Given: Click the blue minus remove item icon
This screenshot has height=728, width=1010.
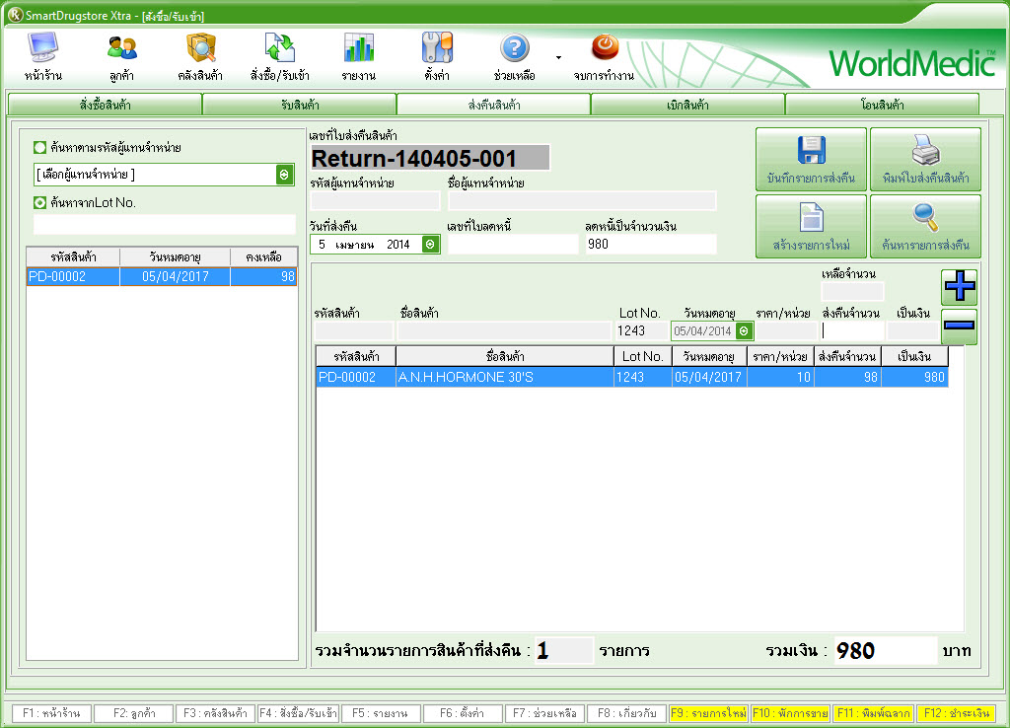Looking at the screenshot, I should (960, 325).
